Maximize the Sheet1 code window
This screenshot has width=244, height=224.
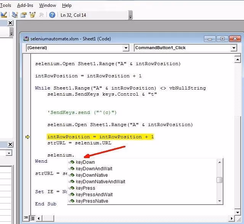click(222, 39)
